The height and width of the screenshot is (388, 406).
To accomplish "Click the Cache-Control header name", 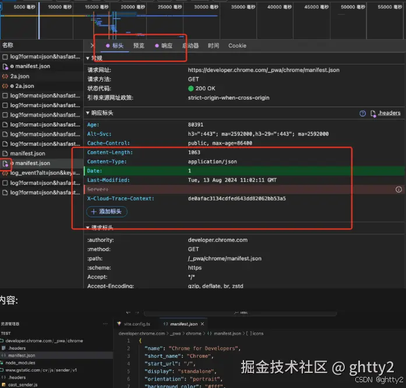I will click(108, 143).
